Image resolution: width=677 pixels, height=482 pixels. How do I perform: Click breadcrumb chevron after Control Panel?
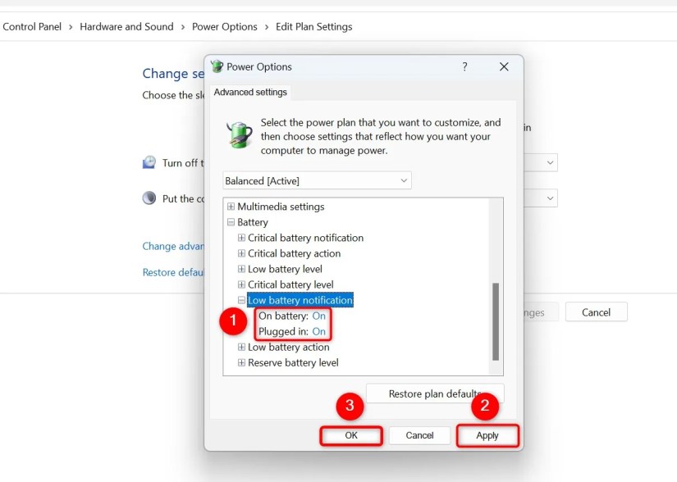point(71,27)
